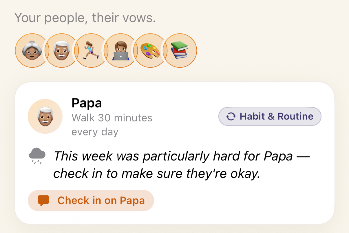Click the "Routine" word in the tag

coord(295,116)
